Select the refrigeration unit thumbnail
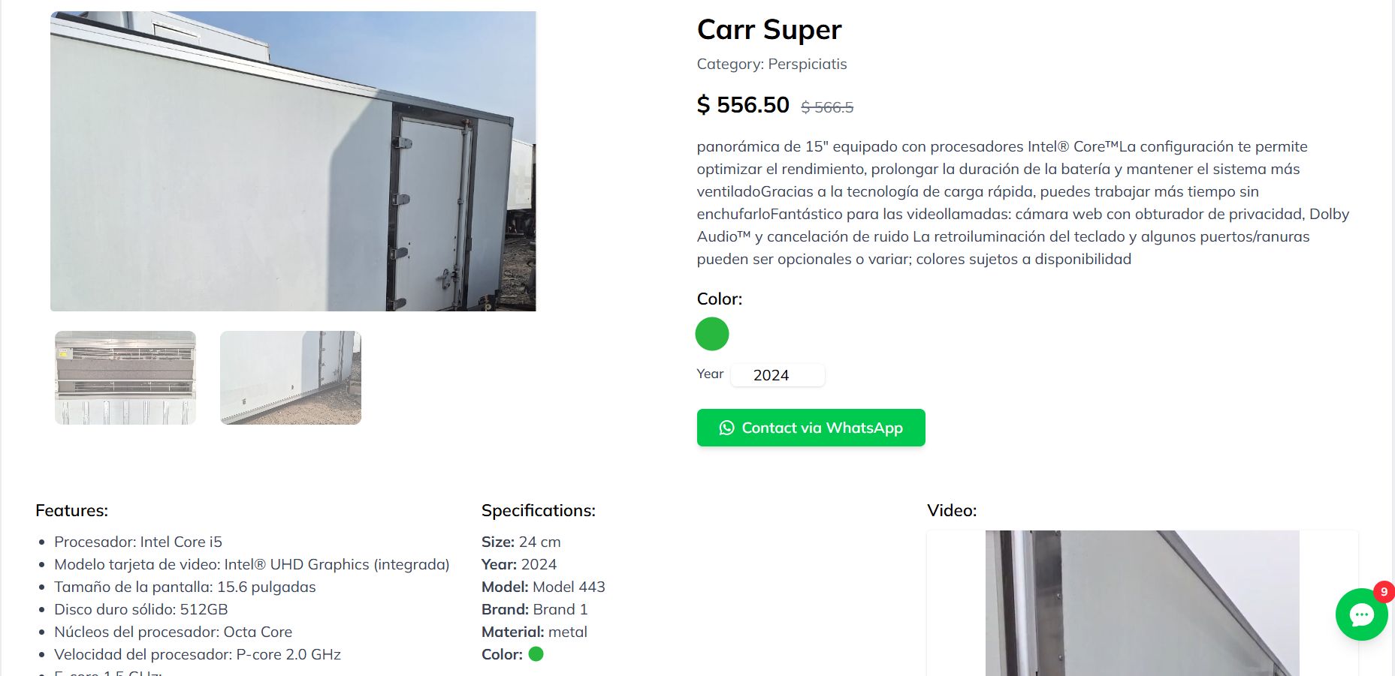Viewport: 1395px width, 676px height. (x=125, y=377)
